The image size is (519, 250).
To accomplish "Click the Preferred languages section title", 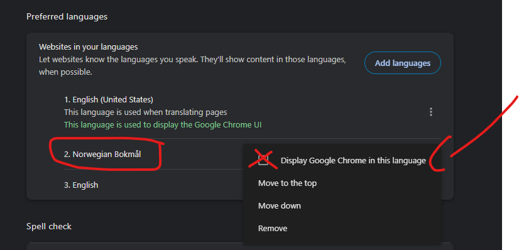I will click(67, 16).
